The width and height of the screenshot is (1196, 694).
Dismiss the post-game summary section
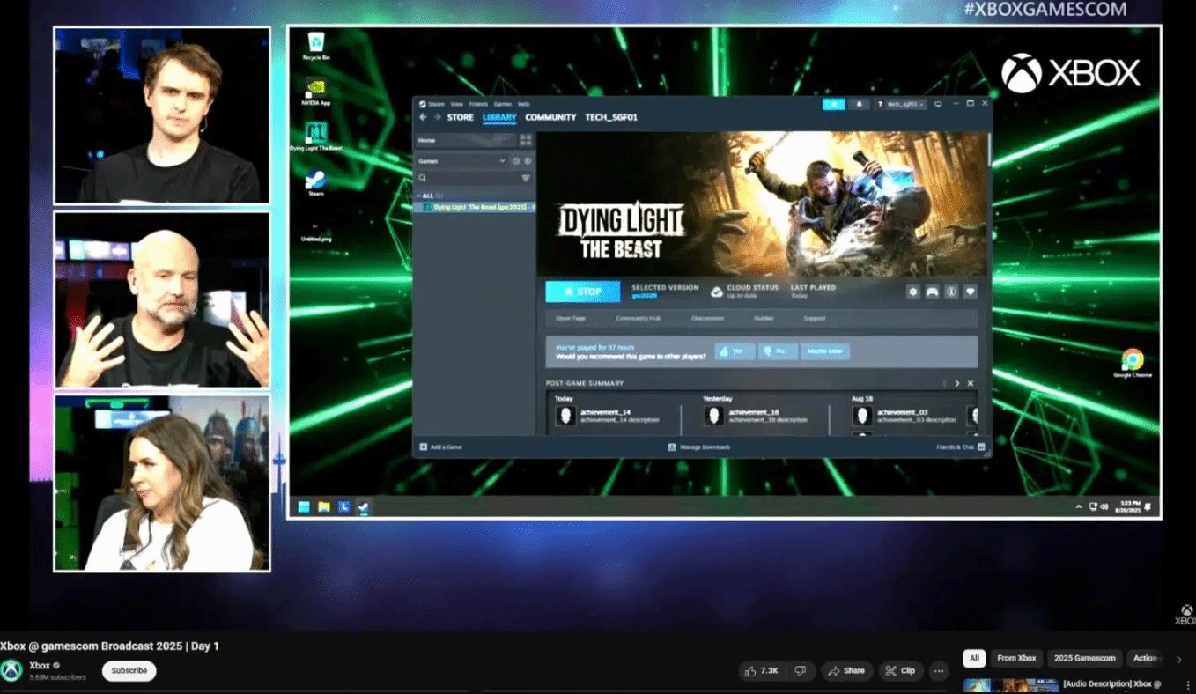[x=971, y=383]
